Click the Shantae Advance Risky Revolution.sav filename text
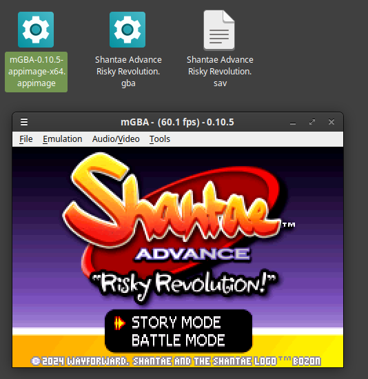This screenshot has width=368, height=379. point(220,72)
